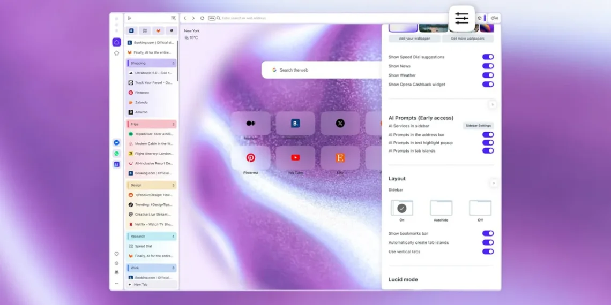Open WhatsApp in the sidebar
Viewport: 611px width, 305px height.
116,153
